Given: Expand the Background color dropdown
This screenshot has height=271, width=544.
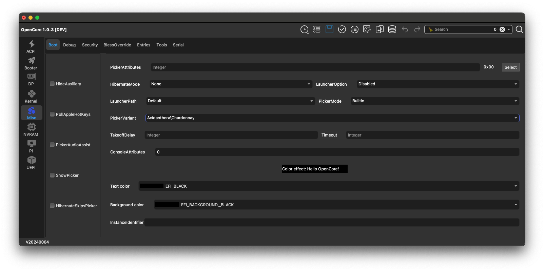Looking at the screenshot, I should click(336, 205).
